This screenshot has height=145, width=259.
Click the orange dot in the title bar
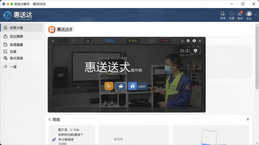coord(8,4)
